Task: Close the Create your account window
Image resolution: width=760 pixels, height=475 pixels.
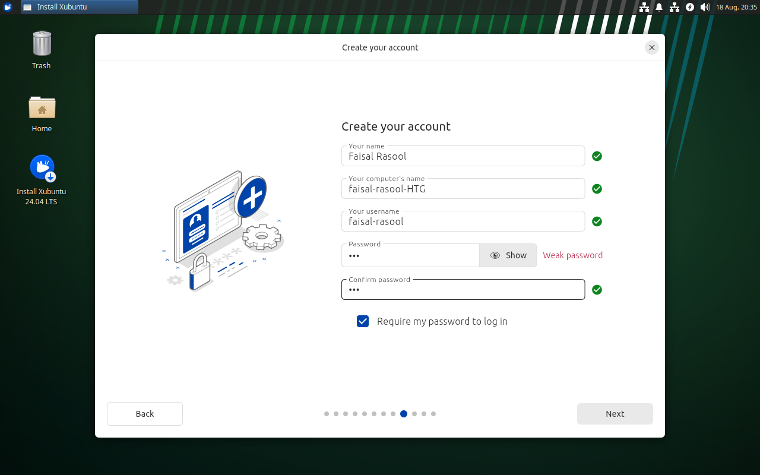Action: (652, 47)
